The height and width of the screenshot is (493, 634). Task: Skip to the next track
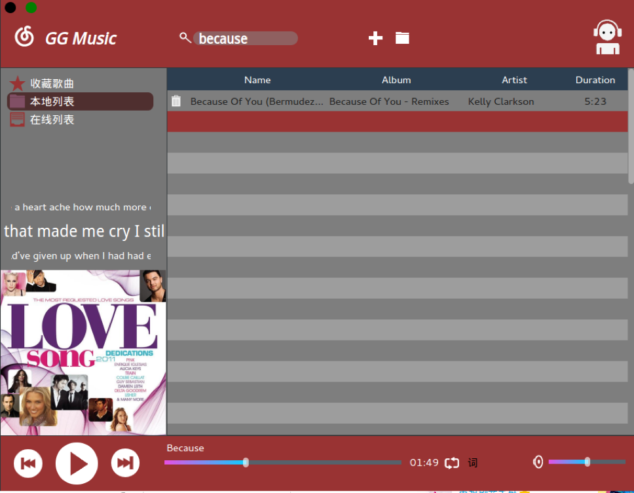pos(125,463)
